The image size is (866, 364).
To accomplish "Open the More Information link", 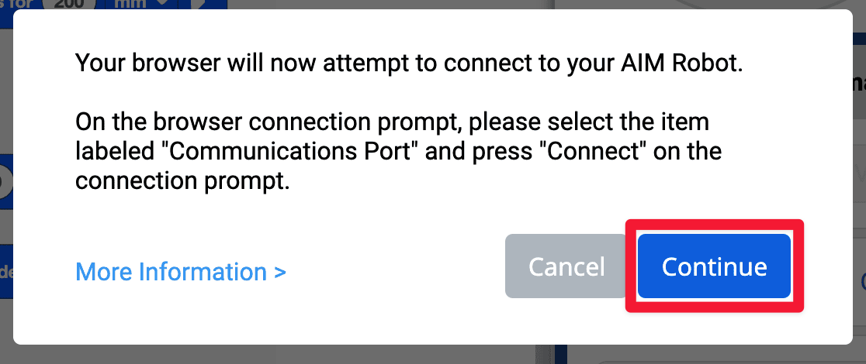I will 171,272.
